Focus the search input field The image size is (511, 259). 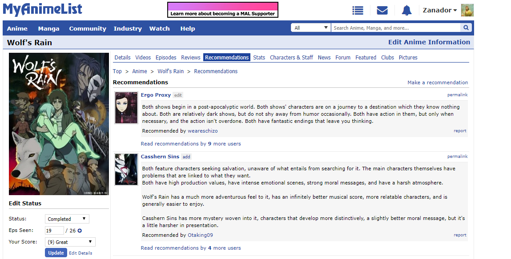[396, 27]
